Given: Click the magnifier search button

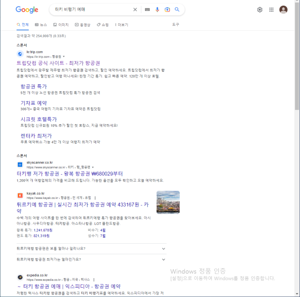Looking at the screenshot, I should coord(177,9).
